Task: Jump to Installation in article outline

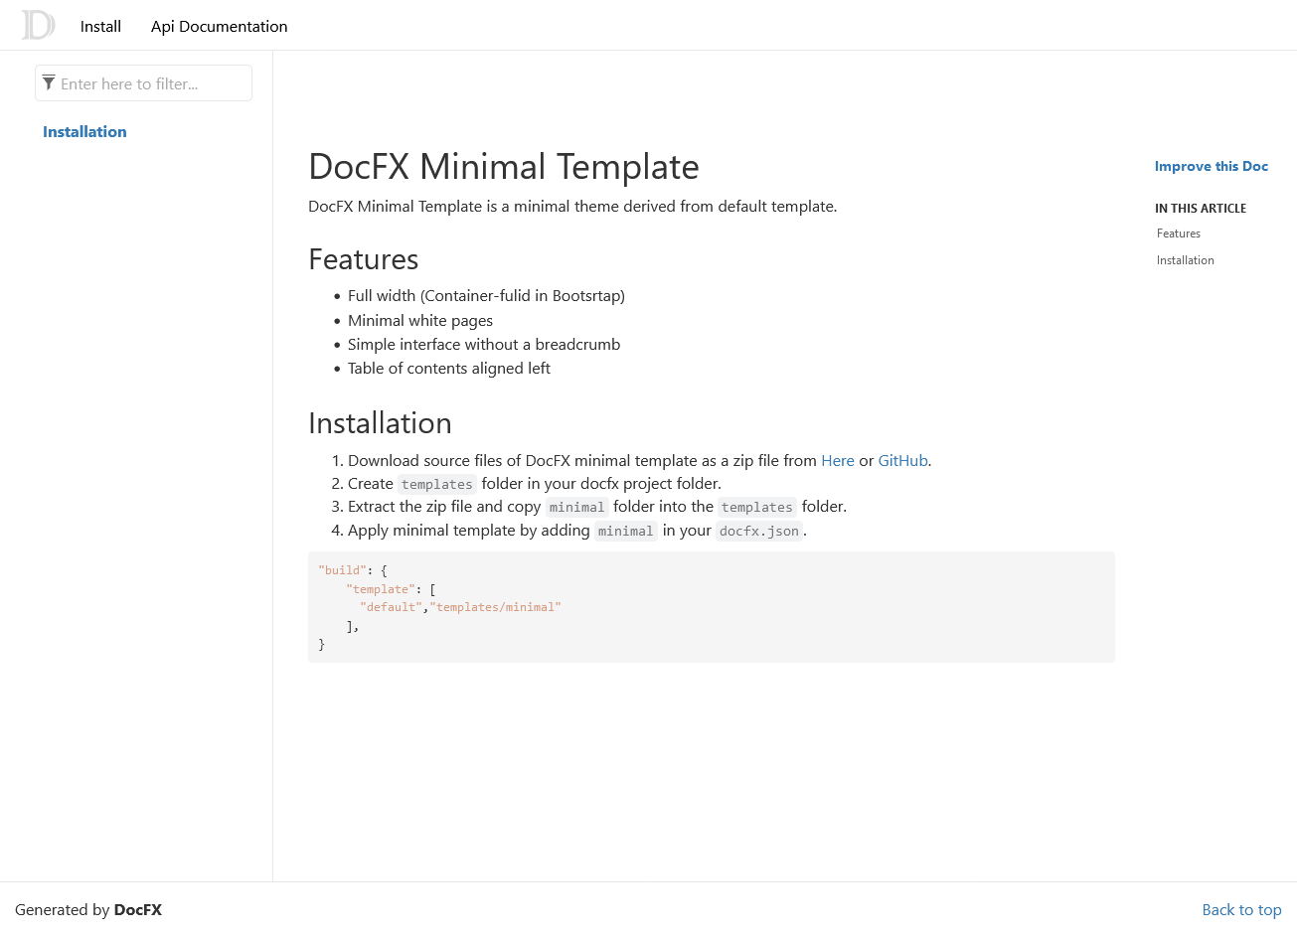Action: 1186,260
